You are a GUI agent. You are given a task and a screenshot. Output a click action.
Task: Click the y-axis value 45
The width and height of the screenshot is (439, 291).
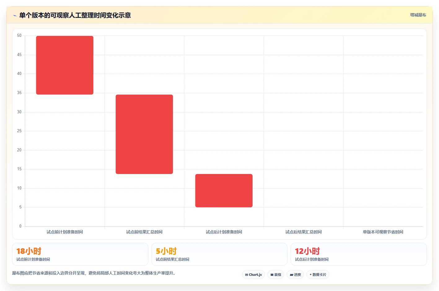tap(19, 55)
